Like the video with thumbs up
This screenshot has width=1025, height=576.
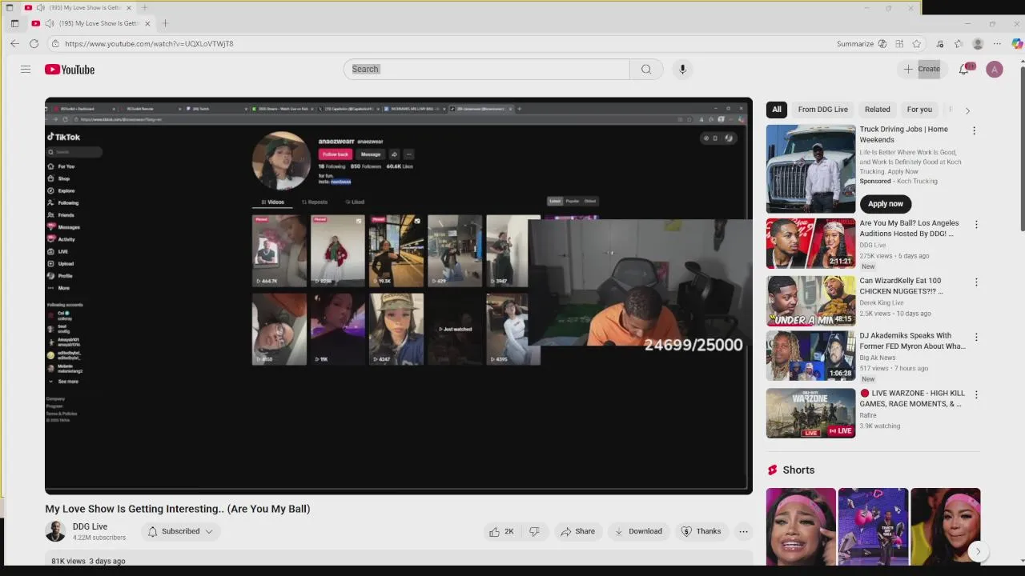501,531
